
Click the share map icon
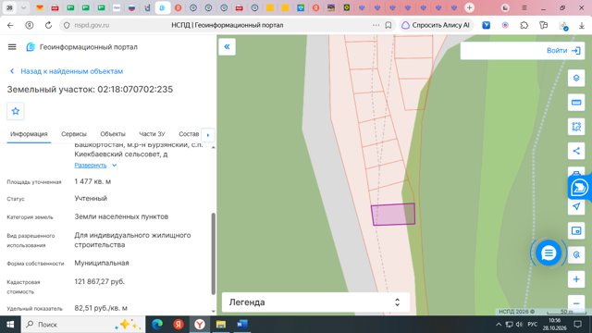coord(576,151)
